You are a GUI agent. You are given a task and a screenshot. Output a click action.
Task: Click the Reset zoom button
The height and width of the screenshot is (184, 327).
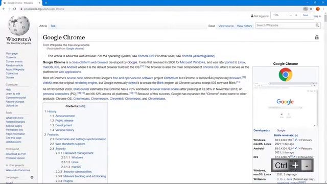(306, 15)
